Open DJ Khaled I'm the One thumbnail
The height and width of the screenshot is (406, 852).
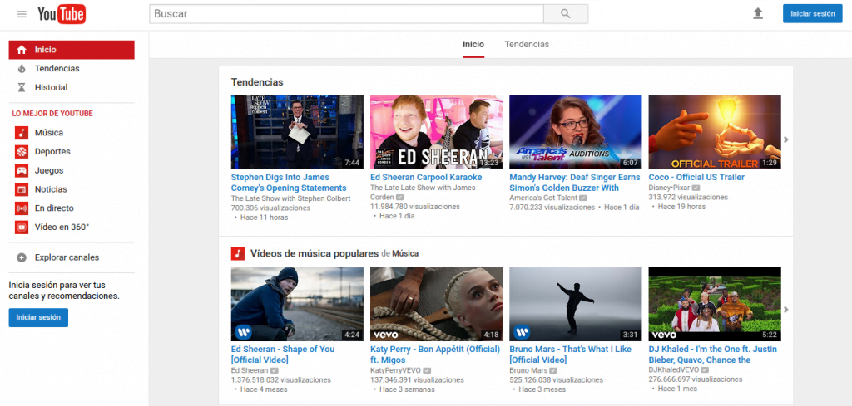[x=715, y=304]
